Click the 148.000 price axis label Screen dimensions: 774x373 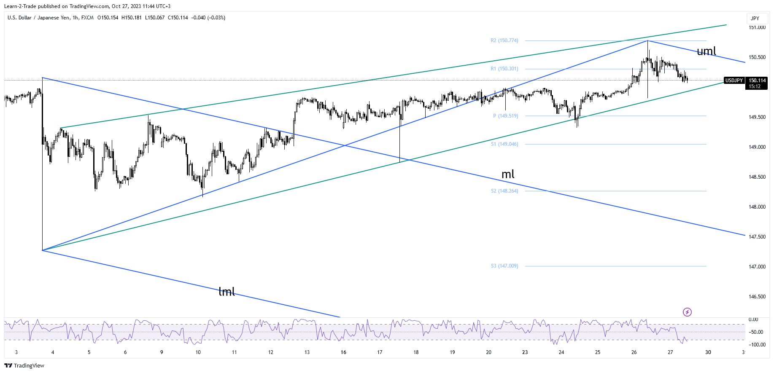[x=757, y=207]
